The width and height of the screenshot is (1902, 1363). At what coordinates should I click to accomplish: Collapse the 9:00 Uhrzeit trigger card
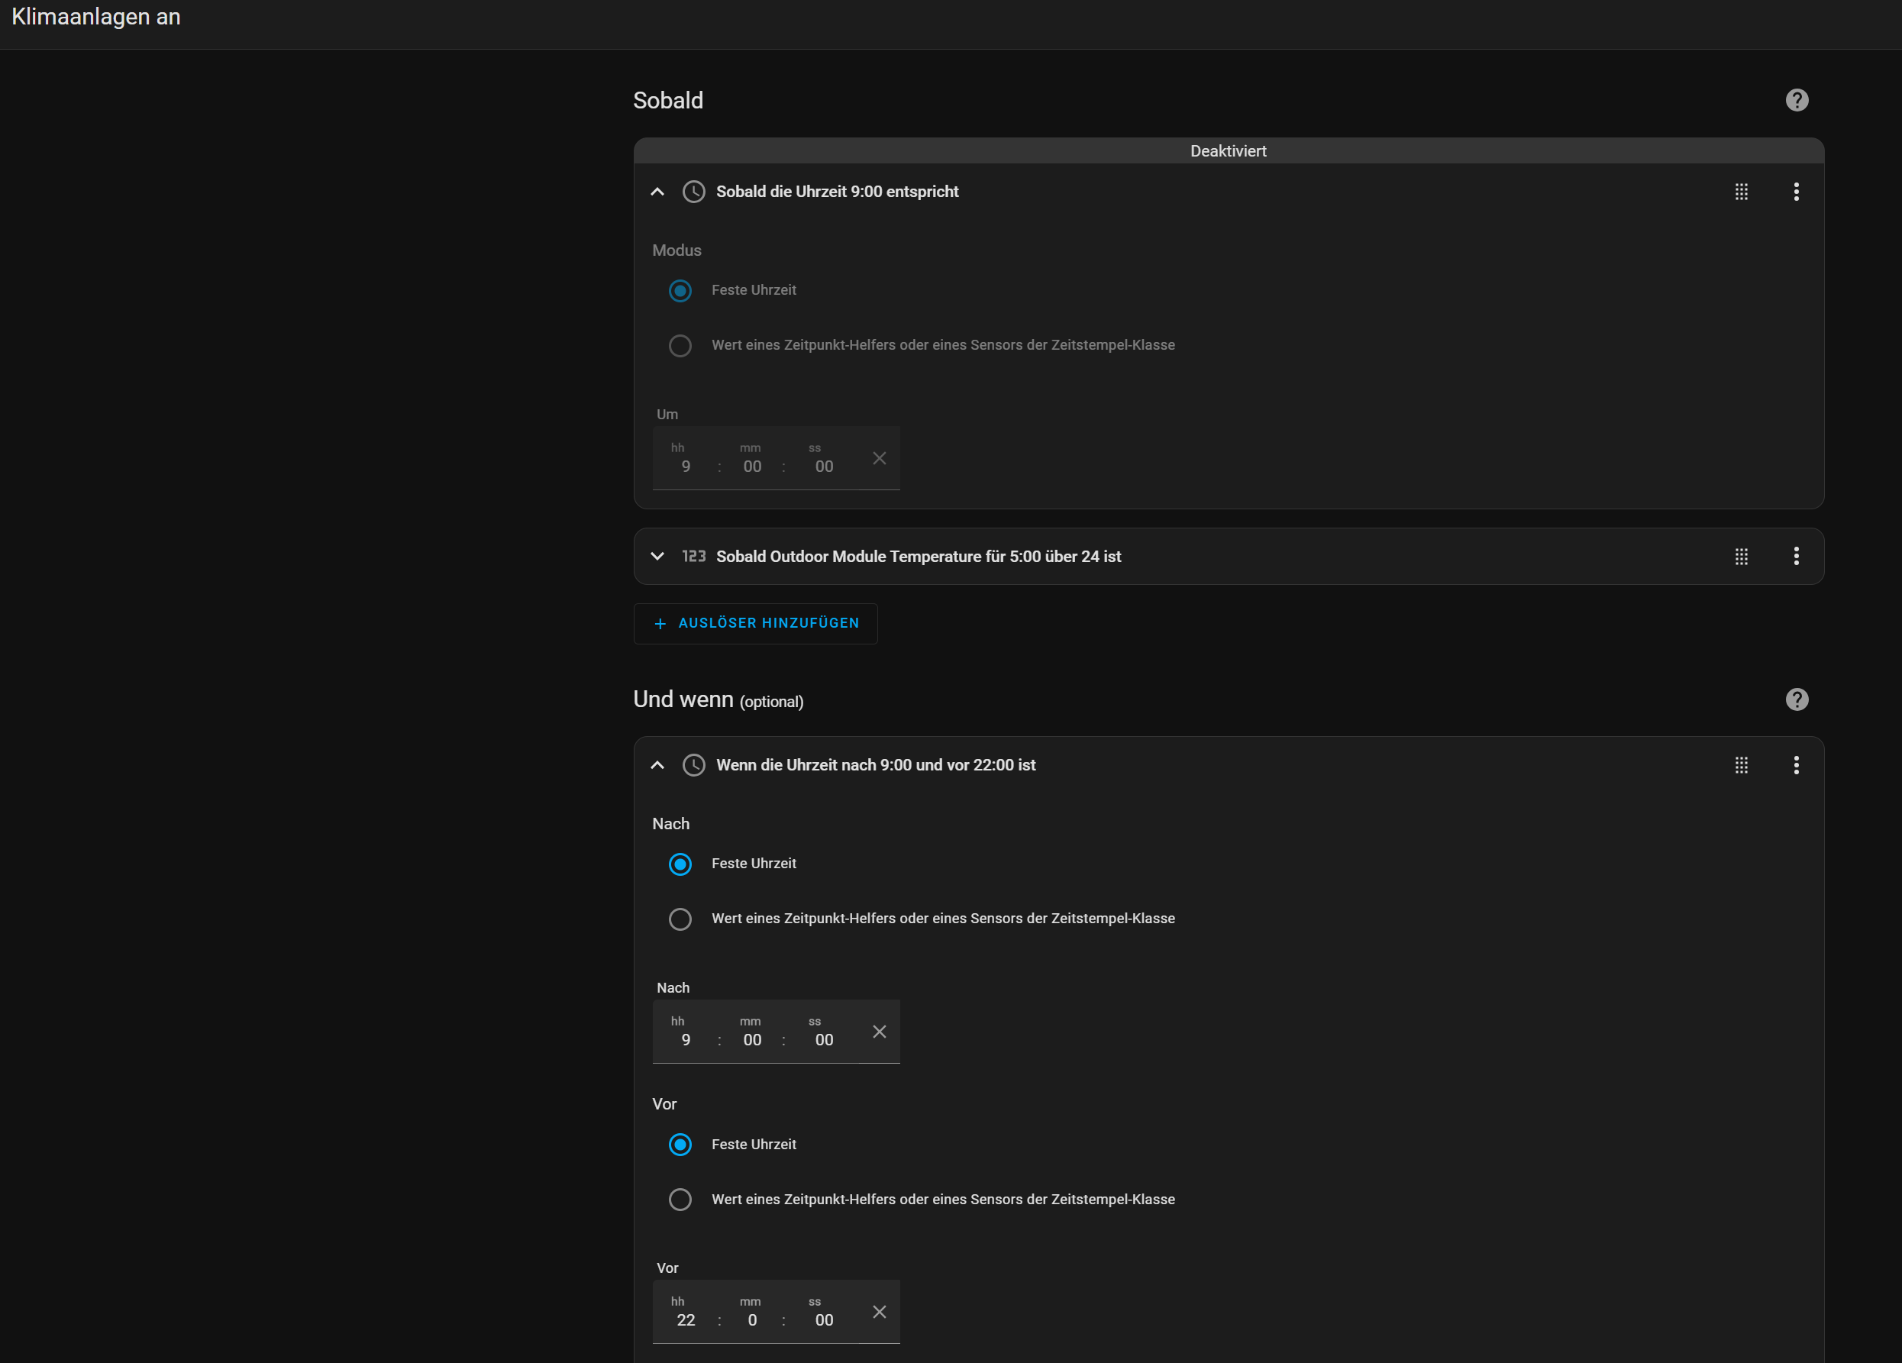pos(657,192)
